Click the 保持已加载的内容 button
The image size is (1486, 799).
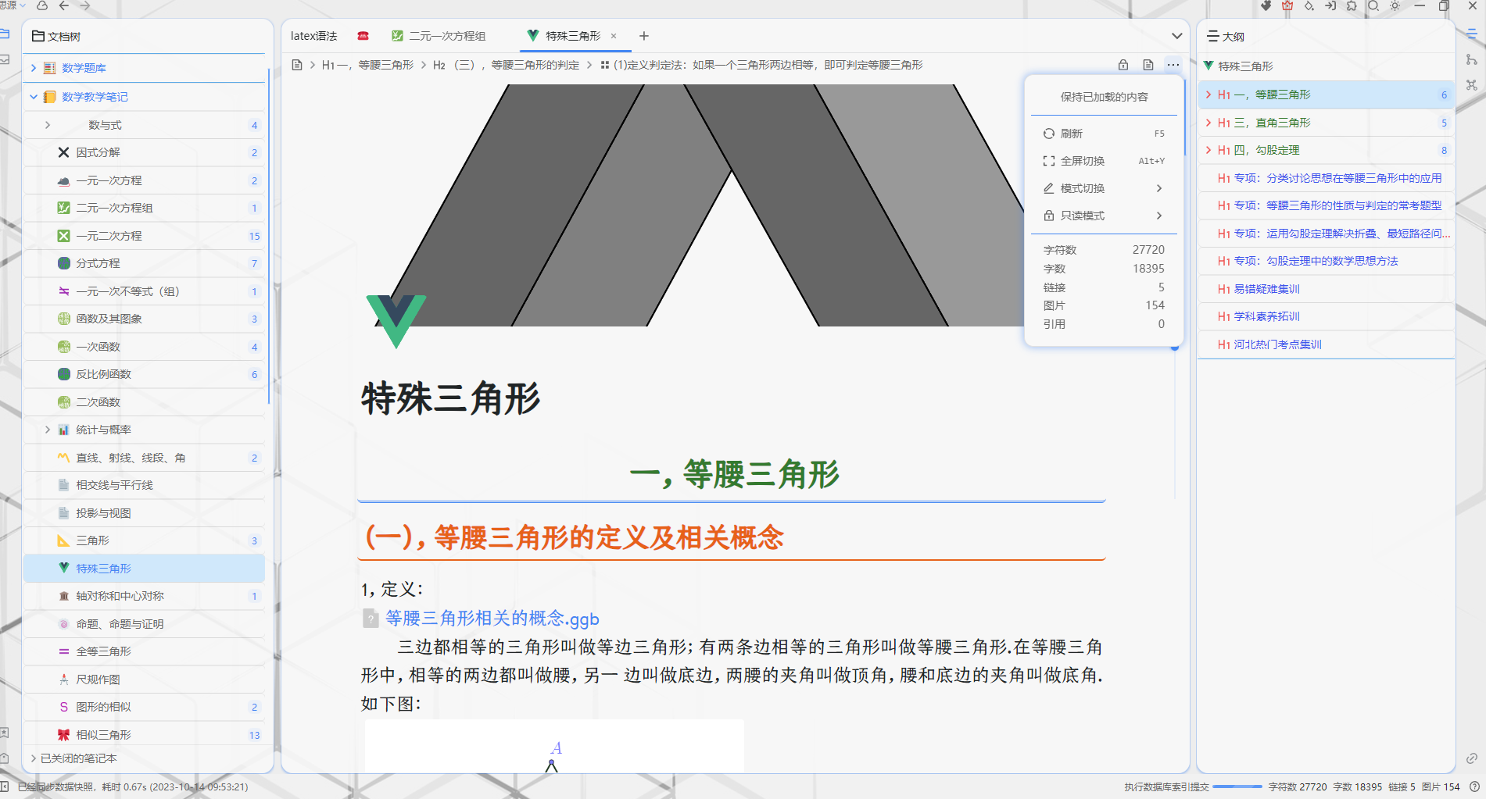(1104, 97)
